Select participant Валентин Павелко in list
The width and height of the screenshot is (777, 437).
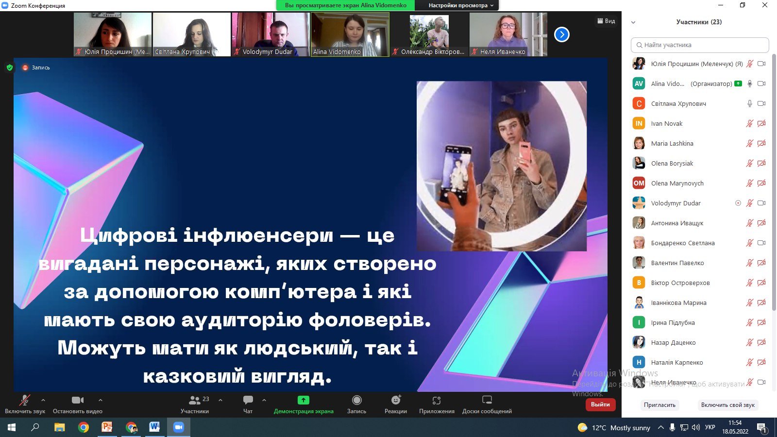[699, 263]
